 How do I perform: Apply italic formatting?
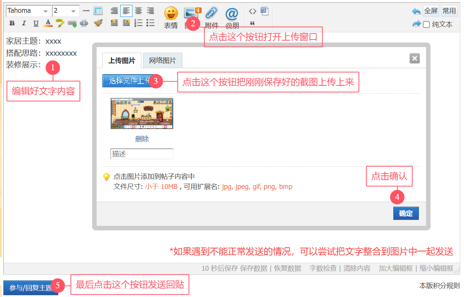[24, 23]
